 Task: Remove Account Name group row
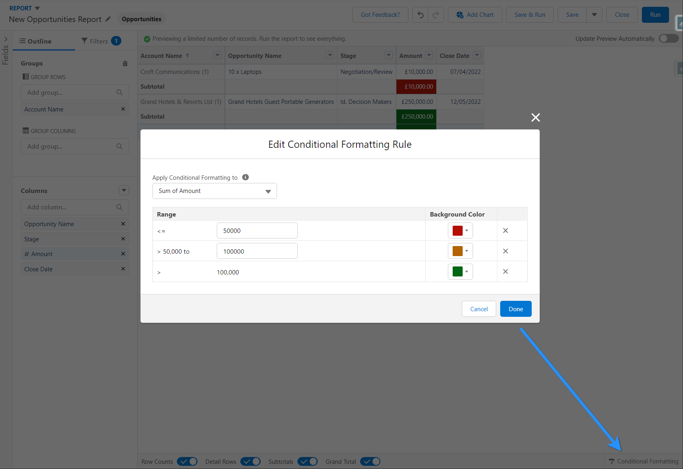point(123,109)
